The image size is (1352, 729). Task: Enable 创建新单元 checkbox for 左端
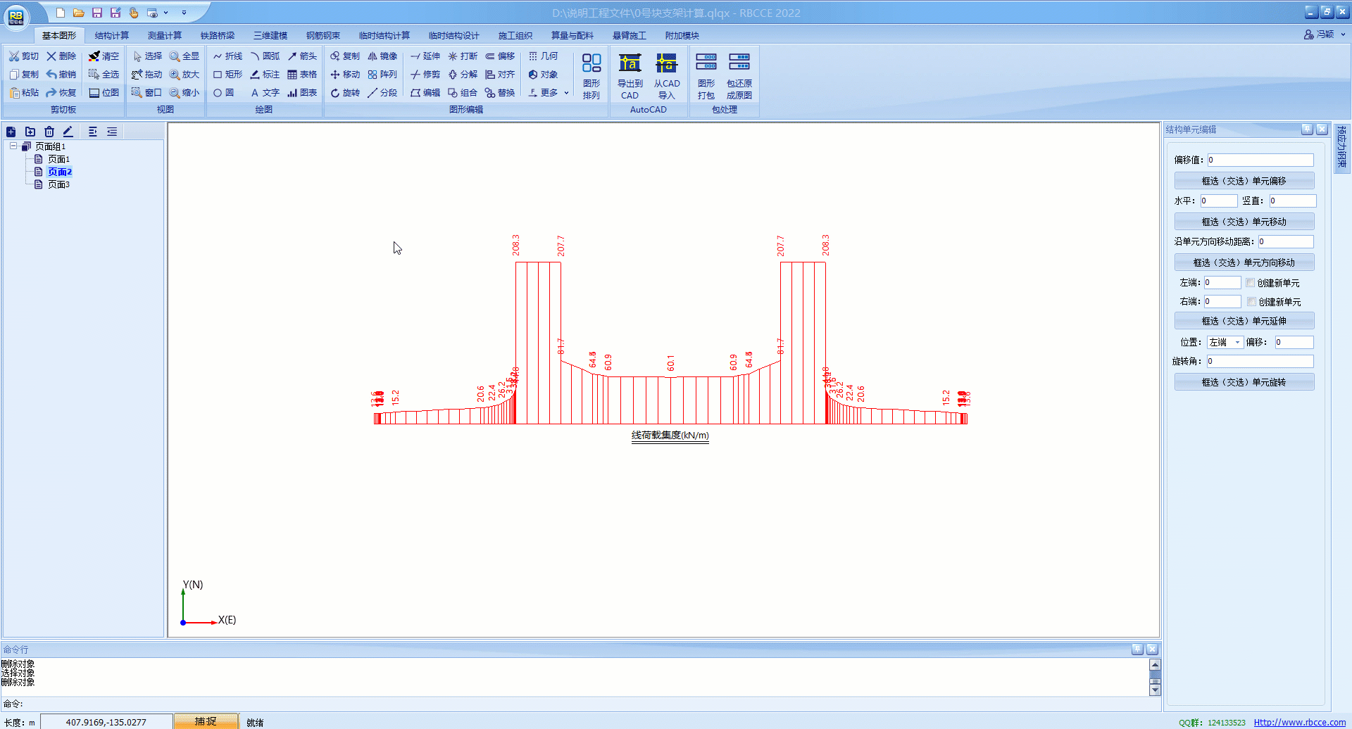point(1250,283)
